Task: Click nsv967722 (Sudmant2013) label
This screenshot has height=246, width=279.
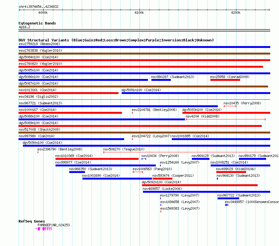Action: pos(239,195)
